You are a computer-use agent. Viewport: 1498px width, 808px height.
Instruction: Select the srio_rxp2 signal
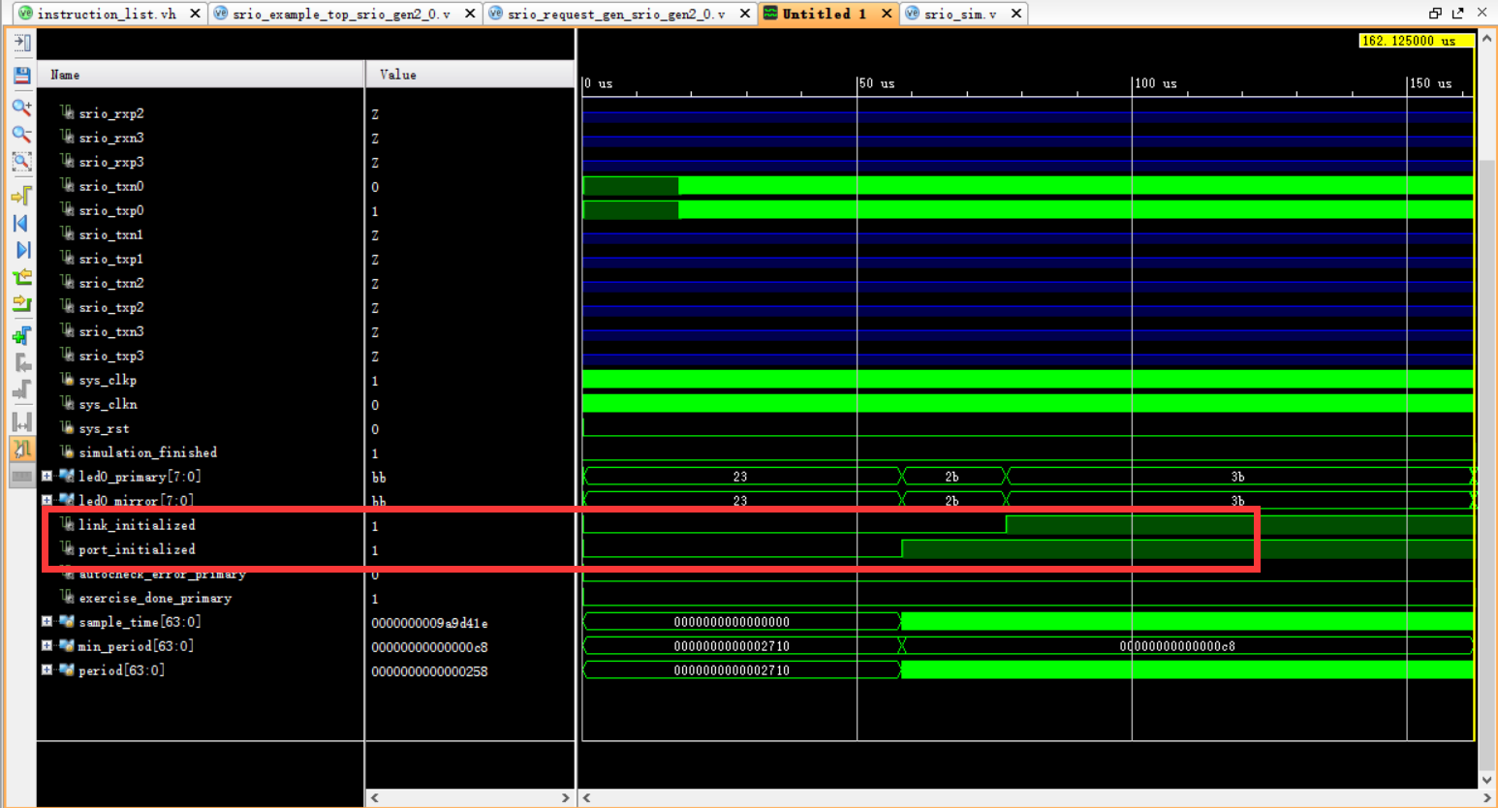pyautogui.click(x=110, y=113)
